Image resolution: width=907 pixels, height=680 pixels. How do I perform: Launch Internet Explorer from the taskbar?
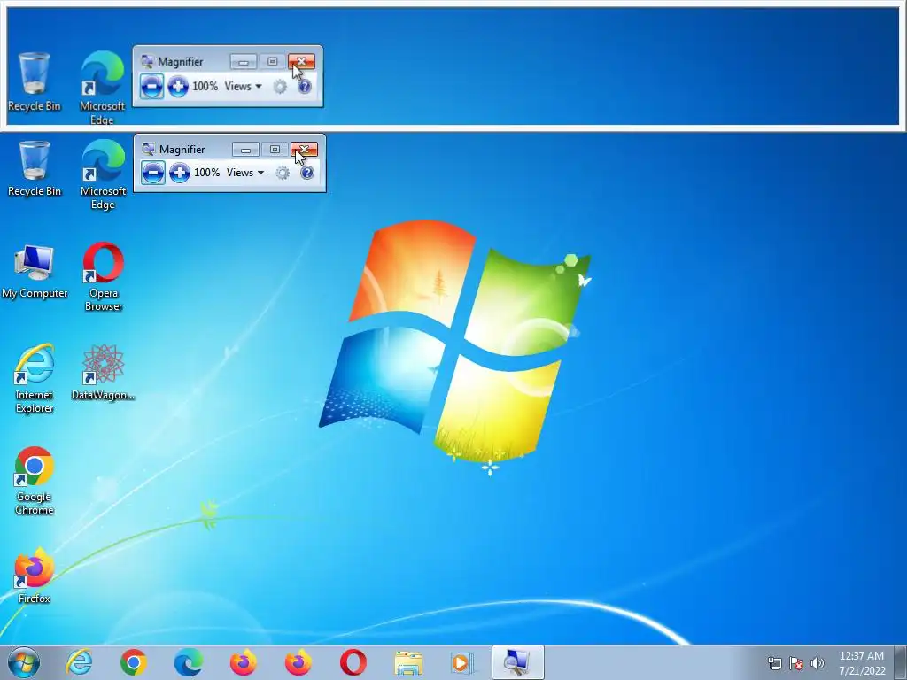tap(79, 662)
